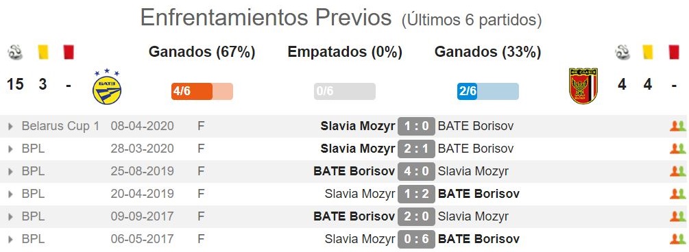Click the right soccer ball goals icon
This screenshot has height=252, width=689.
622,52
